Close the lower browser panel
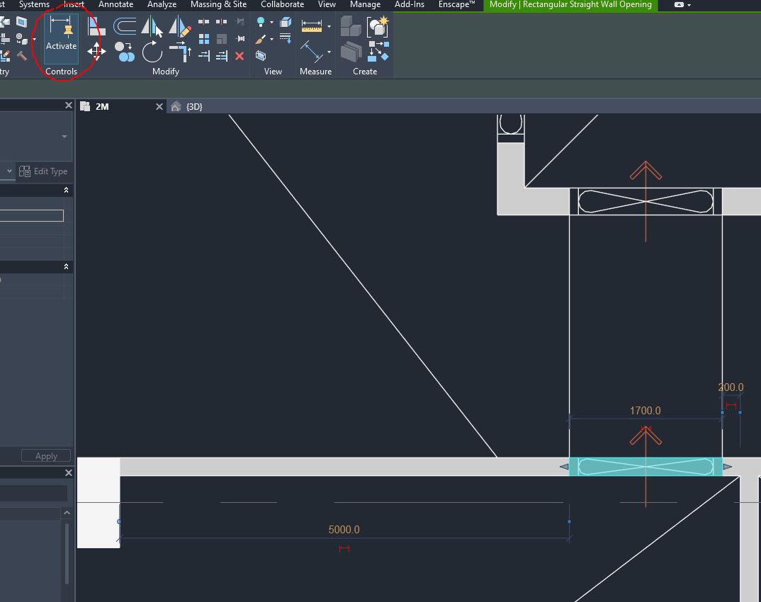Viewport: 761px width, 602px height. pos(69,472)
